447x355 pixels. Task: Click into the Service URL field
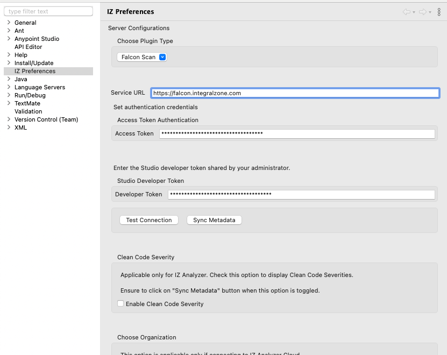295,93
